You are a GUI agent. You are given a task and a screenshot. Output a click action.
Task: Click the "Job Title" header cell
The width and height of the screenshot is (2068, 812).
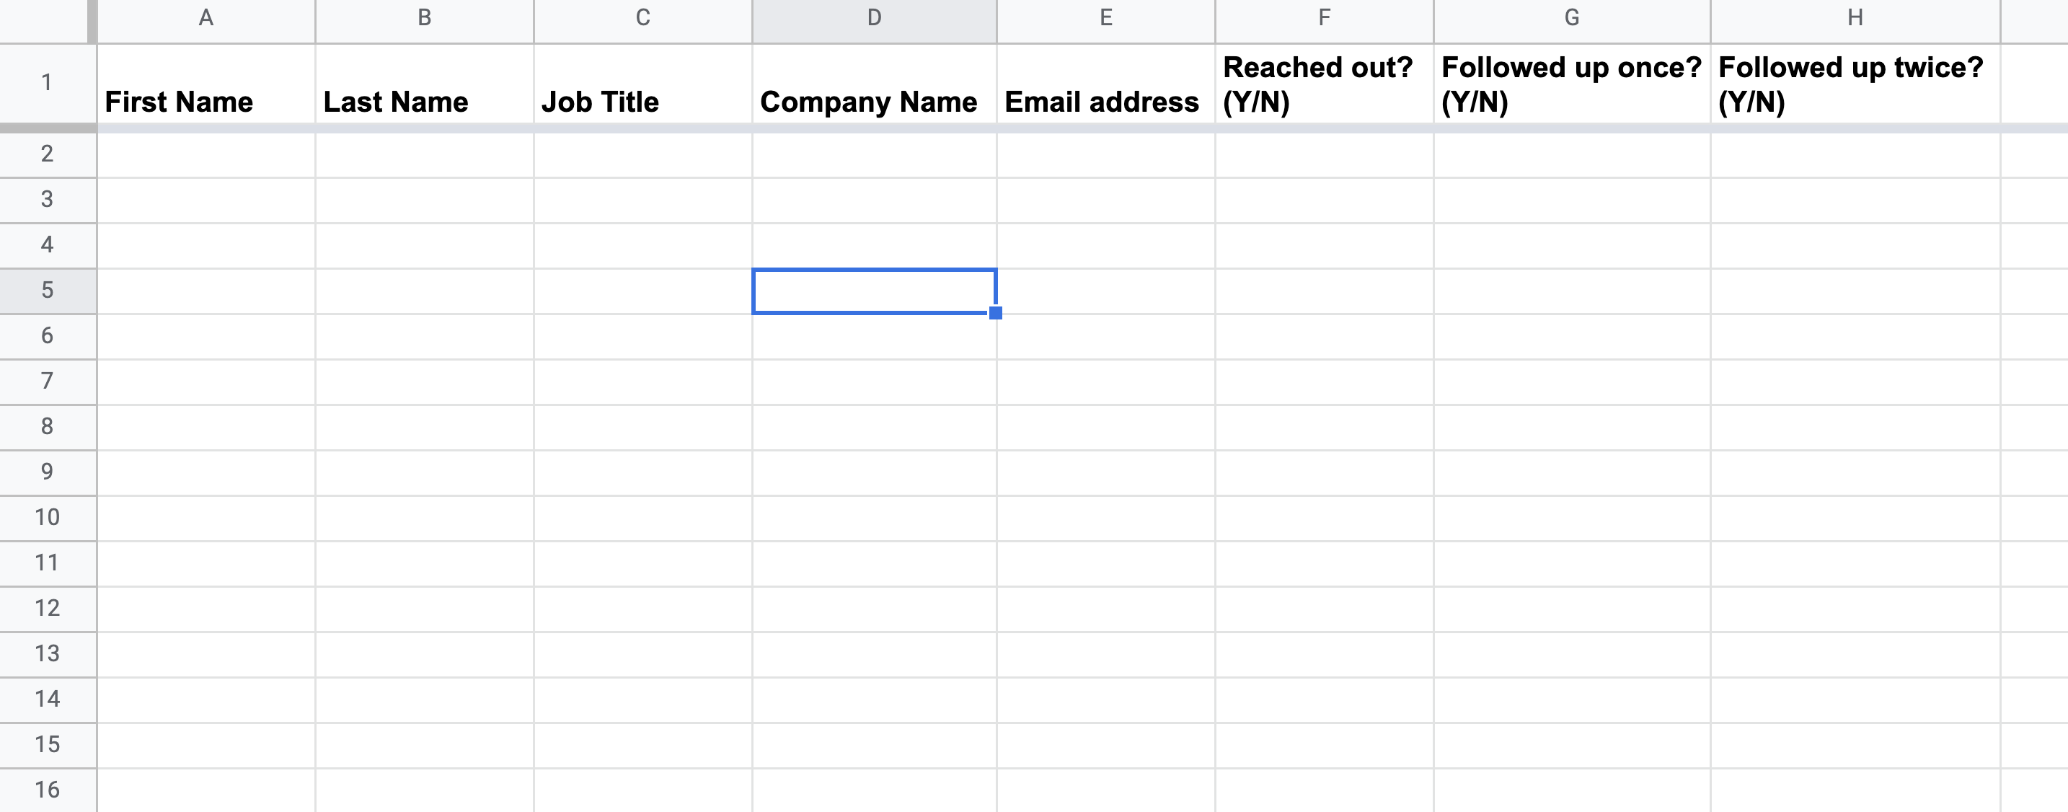tap(642, 84)
